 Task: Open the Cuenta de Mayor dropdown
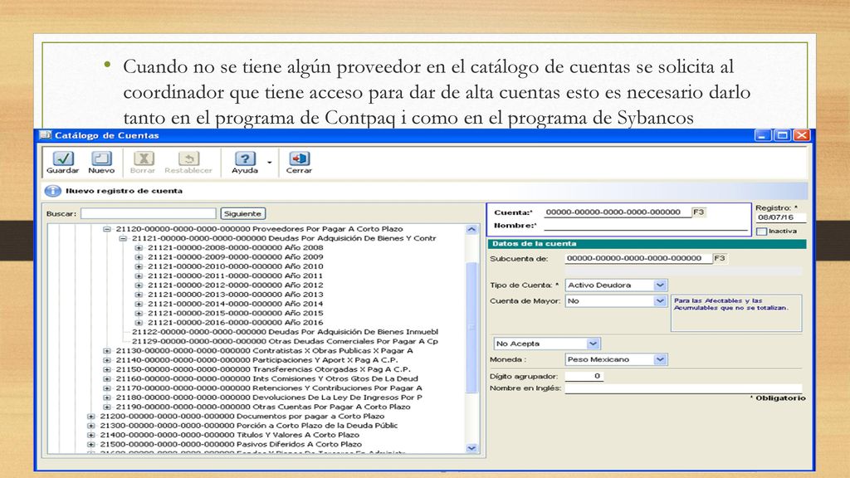(660, 300)
